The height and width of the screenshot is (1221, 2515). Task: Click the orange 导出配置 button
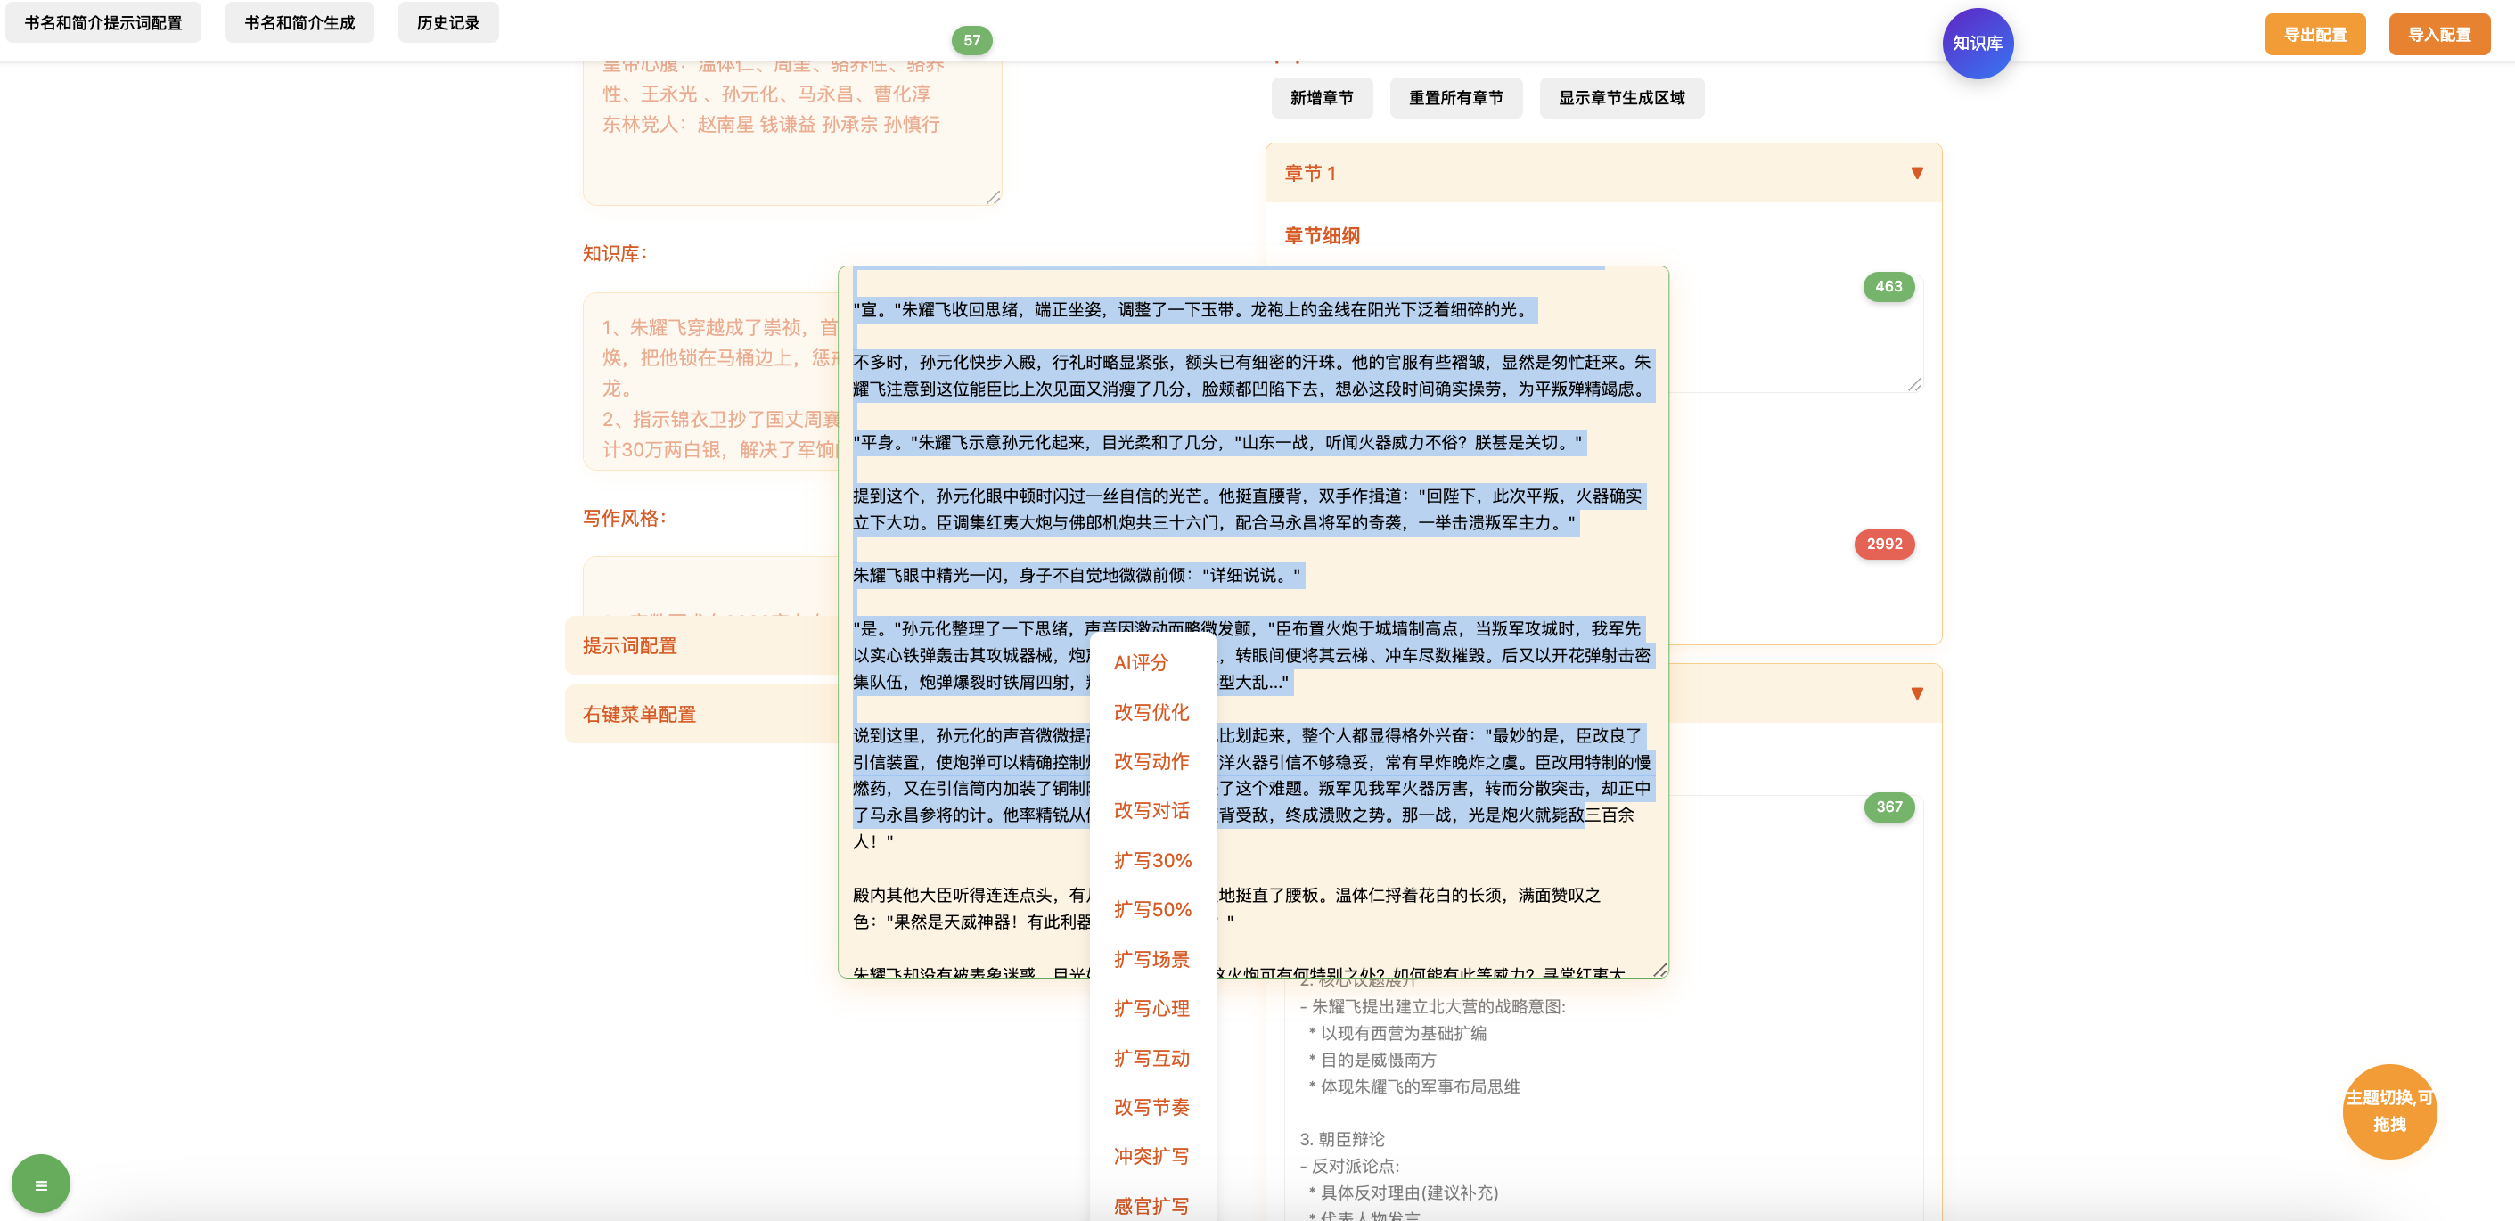coord(2314,33)
